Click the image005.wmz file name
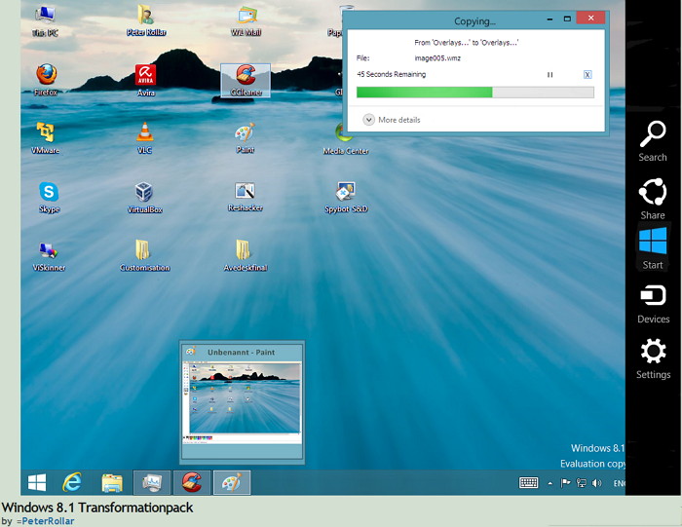Image resolution: width=682 pixels, height=527 pixels. coord(437,58)
